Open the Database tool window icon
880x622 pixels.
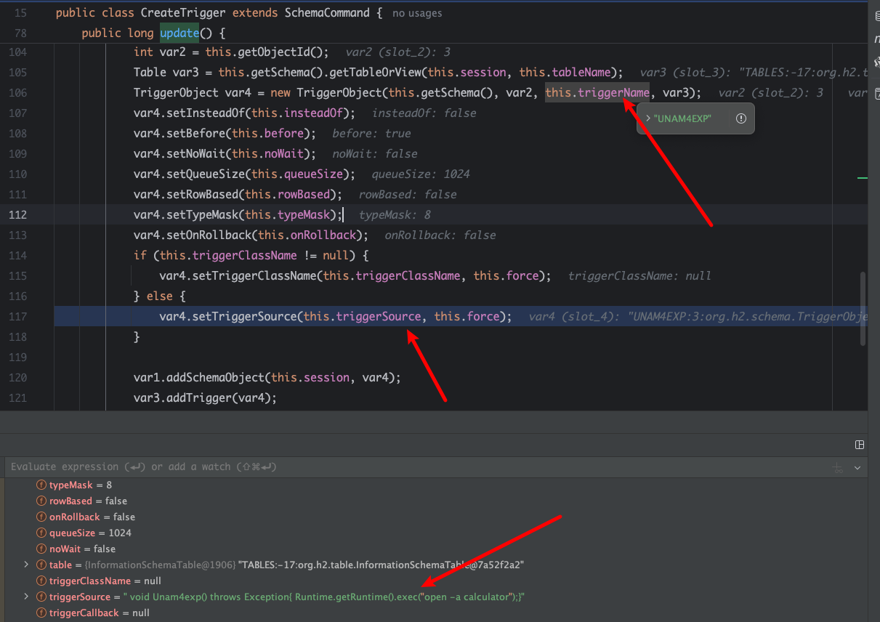(x=876, y=16)
